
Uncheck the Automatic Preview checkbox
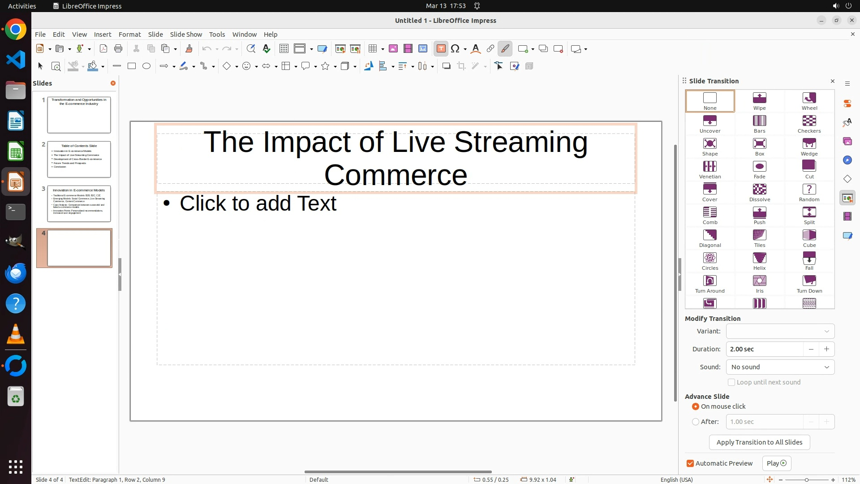(690, 463)
